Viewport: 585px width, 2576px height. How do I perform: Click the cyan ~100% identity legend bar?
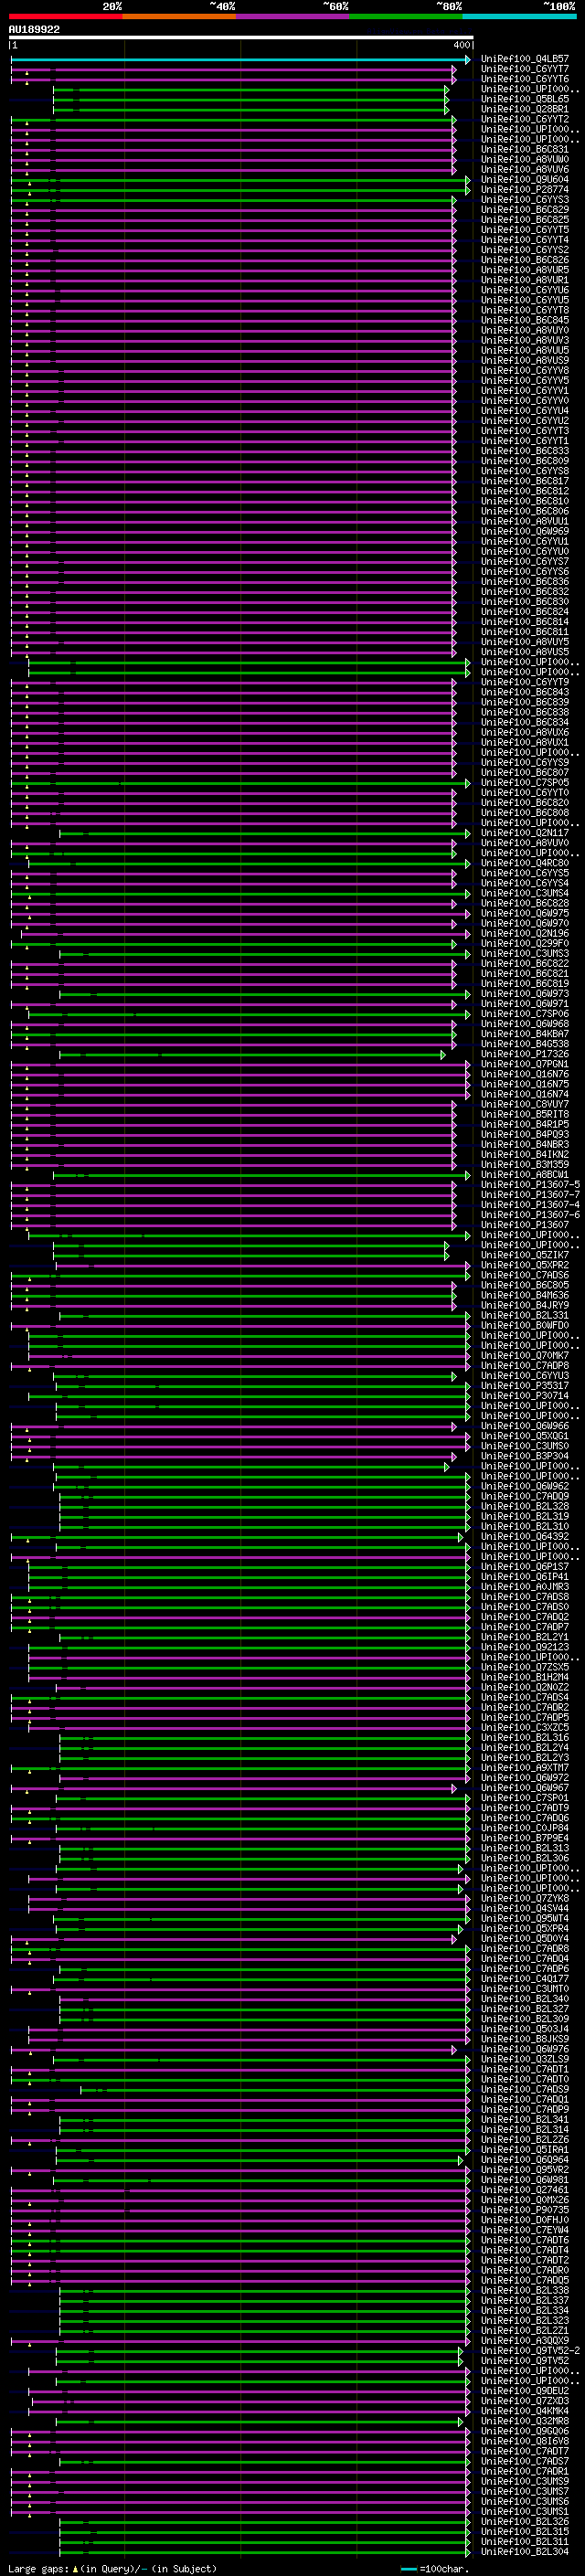[x=519, y=16]
